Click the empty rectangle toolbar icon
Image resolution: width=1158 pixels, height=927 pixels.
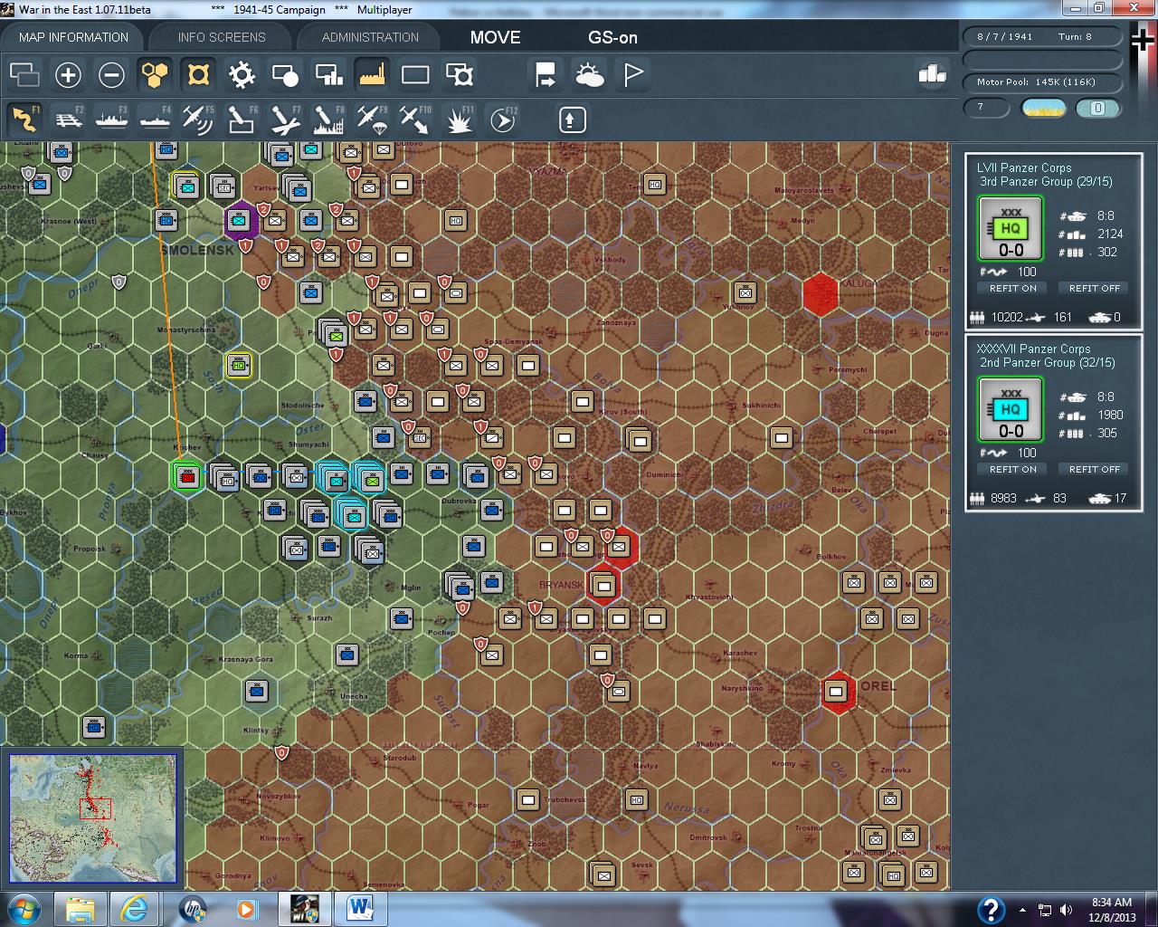(415, 74)
